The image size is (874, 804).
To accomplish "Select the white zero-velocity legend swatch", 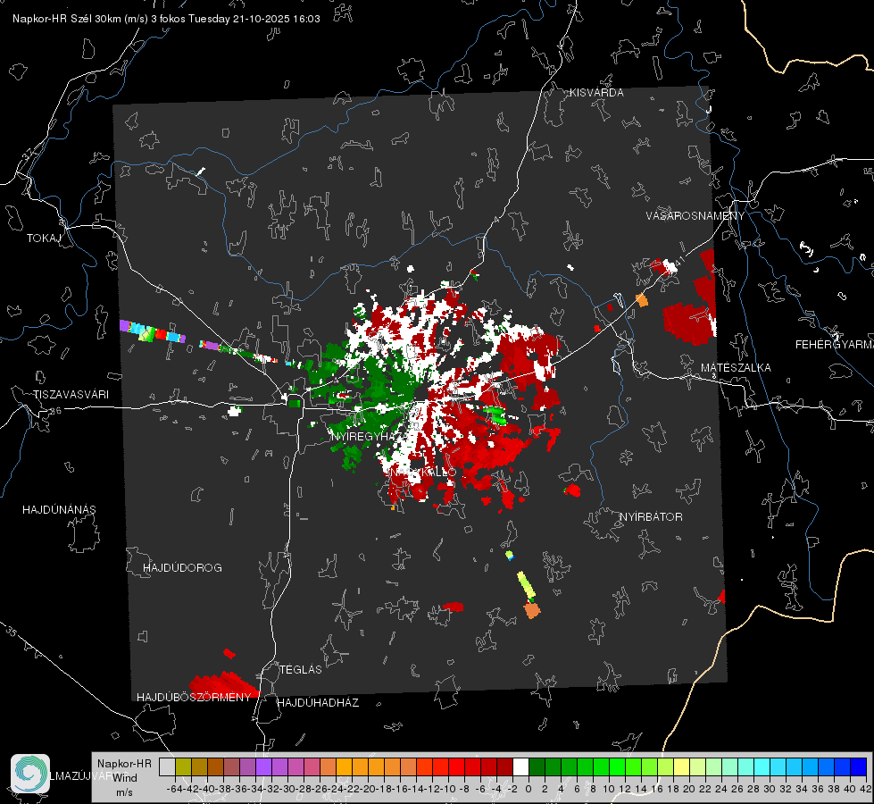I will (520, 766).
